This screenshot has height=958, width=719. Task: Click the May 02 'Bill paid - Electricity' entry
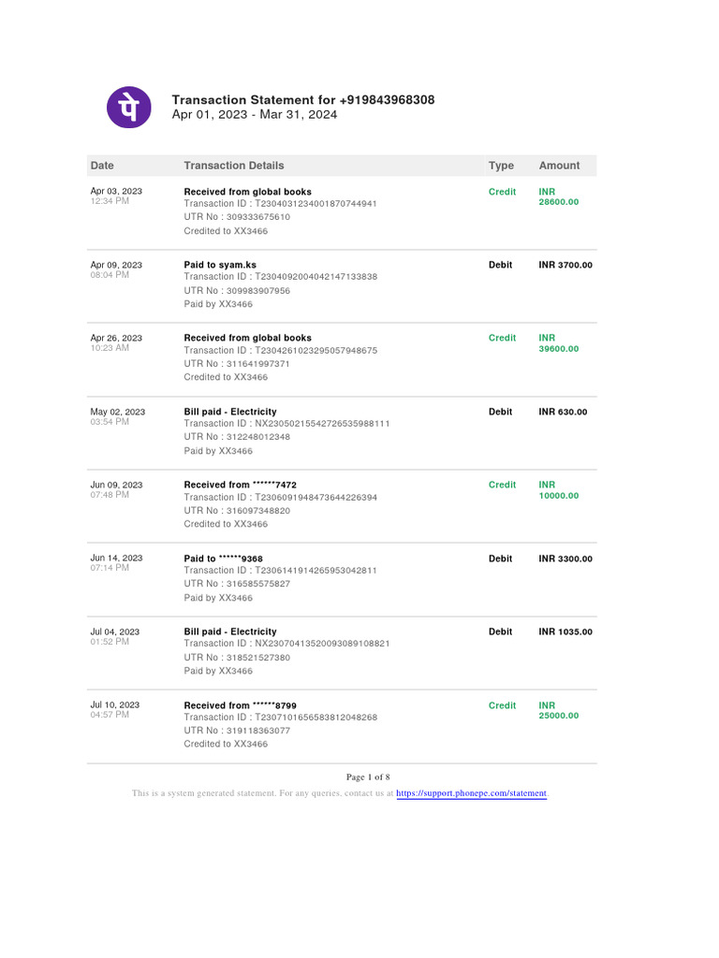230,412
